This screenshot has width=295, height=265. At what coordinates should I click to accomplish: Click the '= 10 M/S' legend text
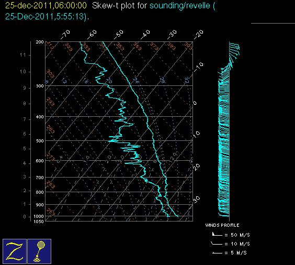(x=237, y=244)
